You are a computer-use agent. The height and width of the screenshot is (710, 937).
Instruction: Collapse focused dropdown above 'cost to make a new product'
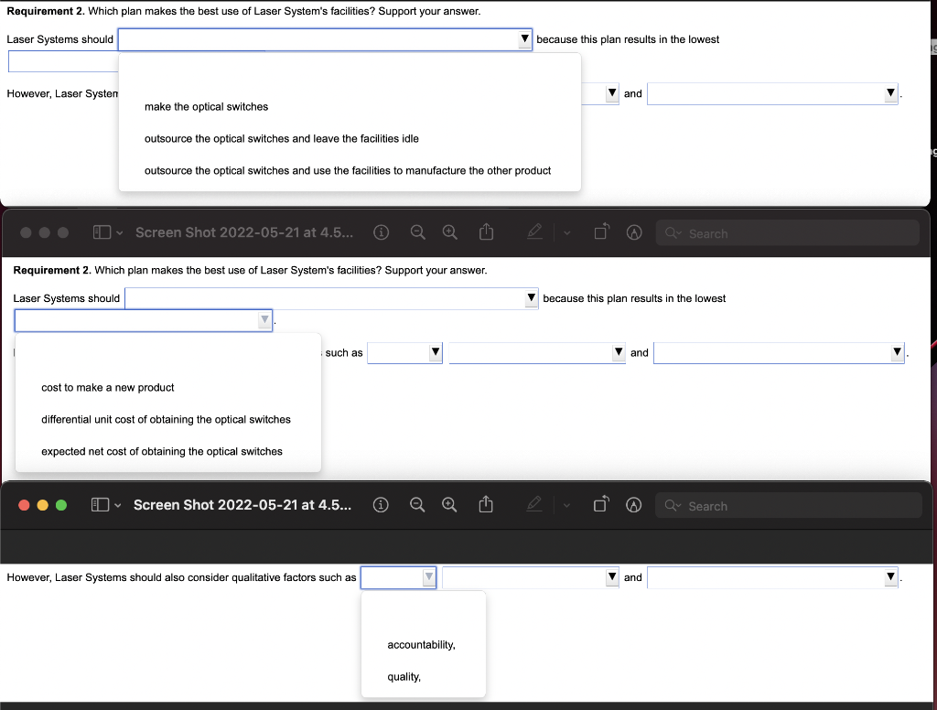144,320
